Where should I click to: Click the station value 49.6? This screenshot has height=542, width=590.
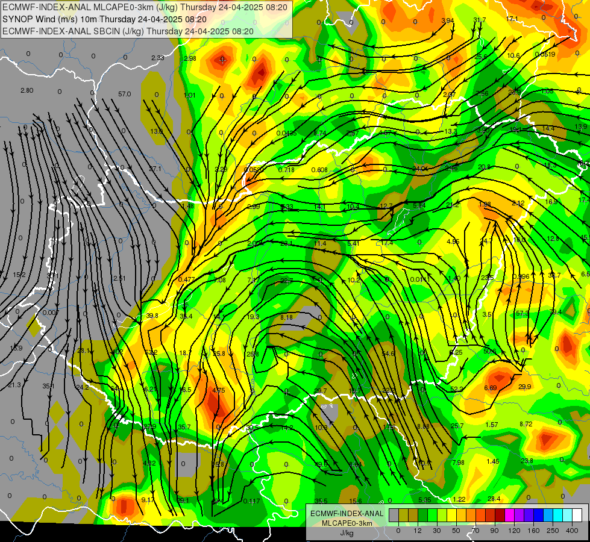click(321, 464)
